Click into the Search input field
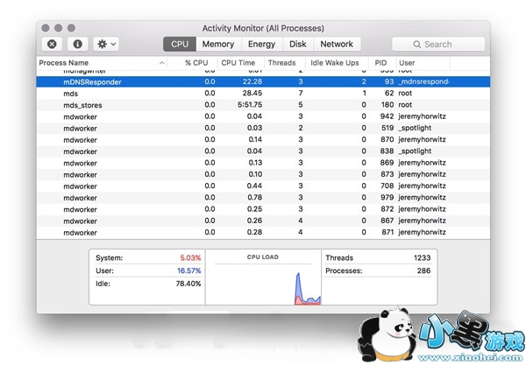This screenshot has width=526, height=365. point(438,44)
